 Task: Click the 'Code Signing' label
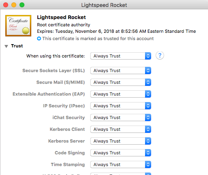tap(70, 153)
